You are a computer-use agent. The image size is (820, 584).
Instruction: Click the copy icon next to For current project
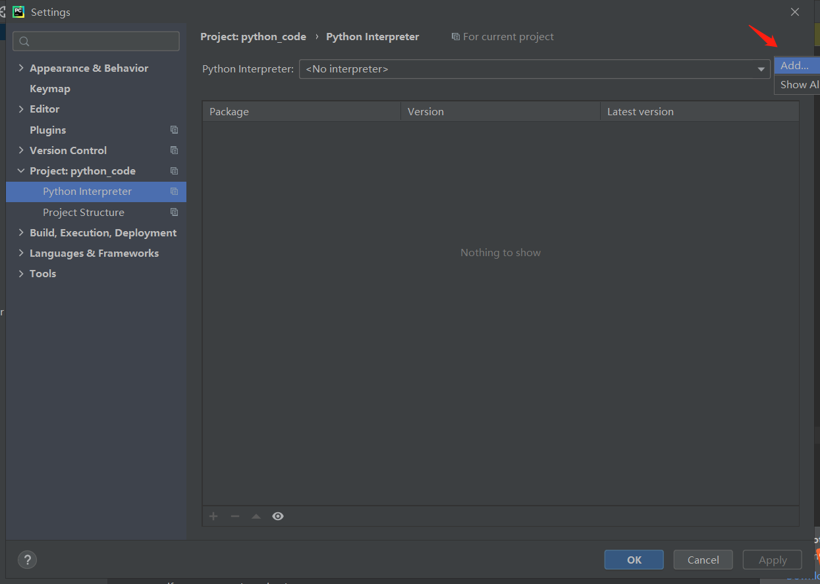[x=456, y=37]
